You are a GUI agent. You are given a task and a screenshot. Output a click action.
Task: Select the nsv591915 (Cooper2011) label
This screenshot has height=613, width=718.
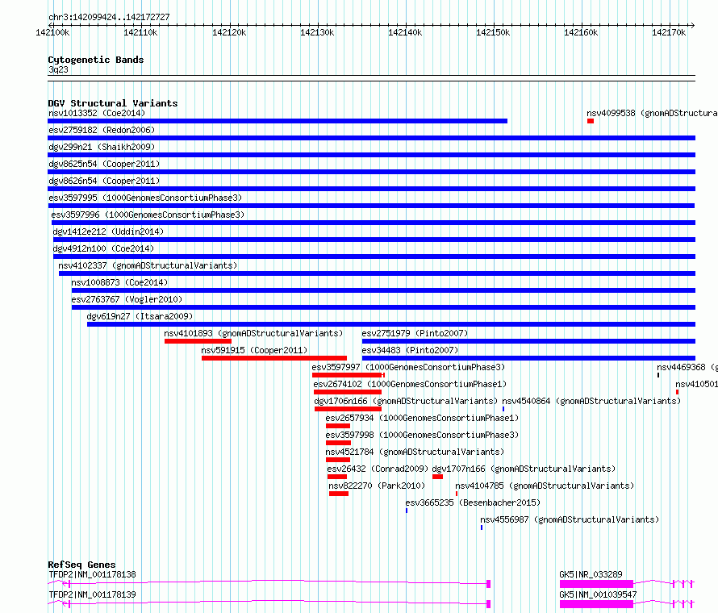(x=254, y=350)
